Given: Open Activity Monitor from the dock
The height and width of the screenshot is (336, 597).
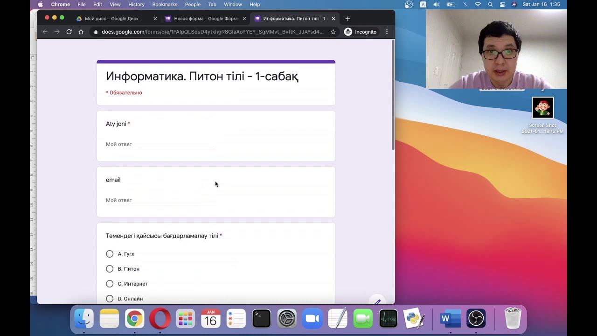Looking at the screenshot, I should tap(388, 319).
